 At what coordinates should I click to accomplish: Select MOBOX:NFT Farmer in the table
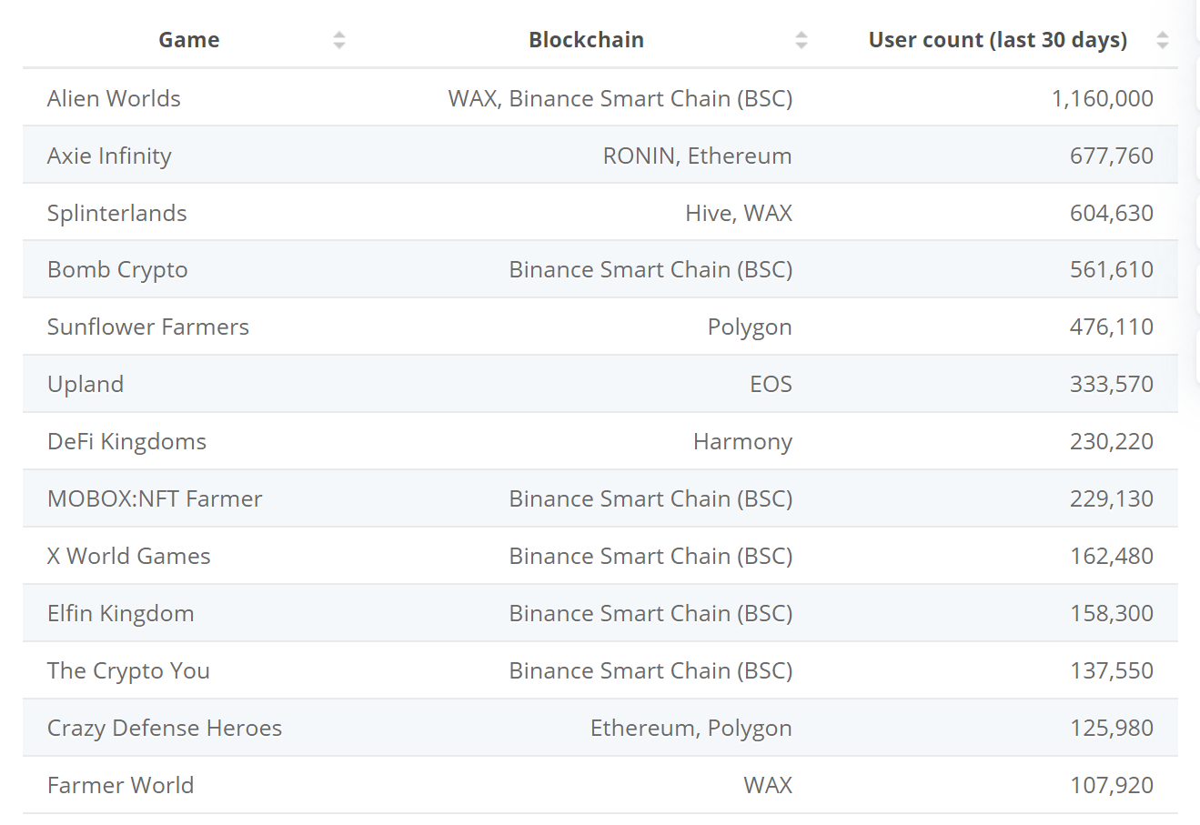[x=155, y=498]
